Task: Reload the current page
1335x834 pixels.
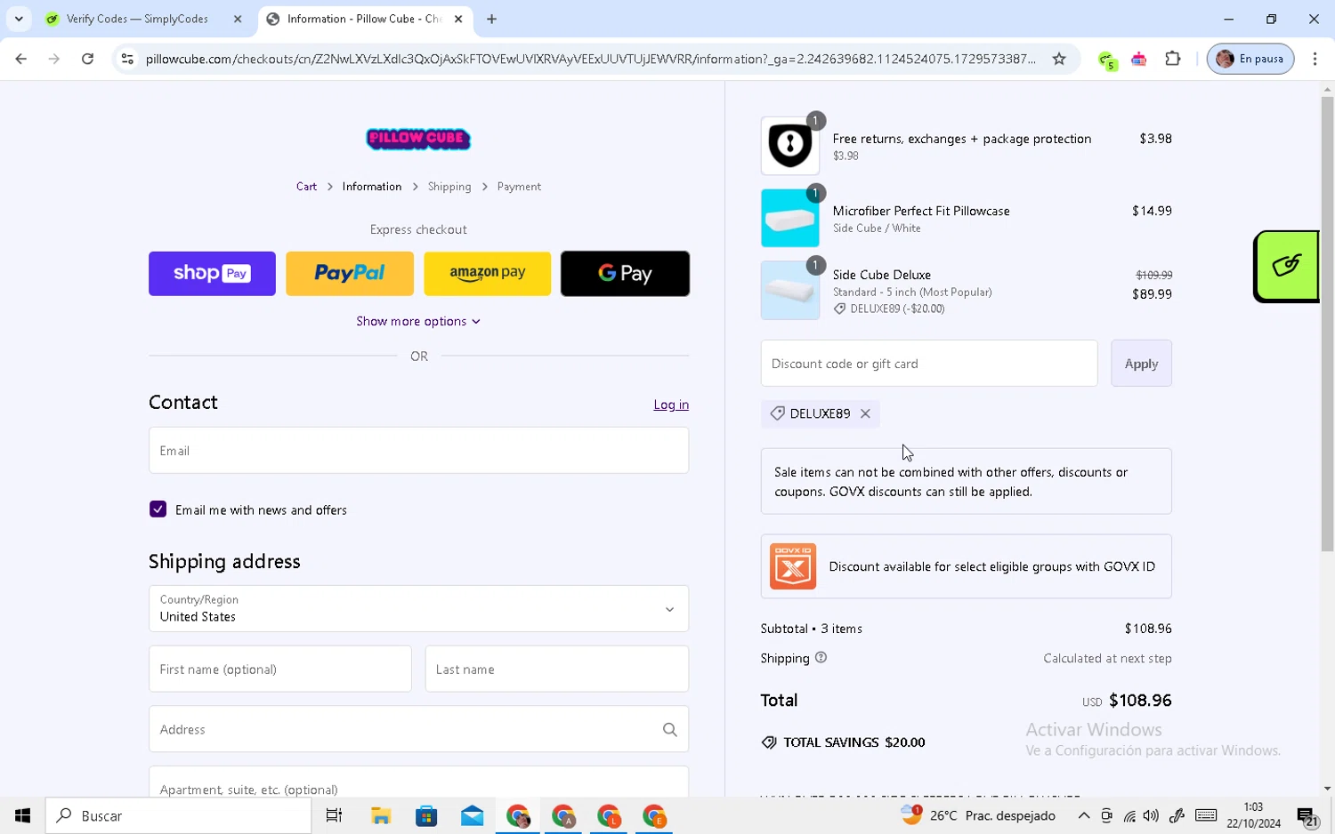Action: (87, 59)
